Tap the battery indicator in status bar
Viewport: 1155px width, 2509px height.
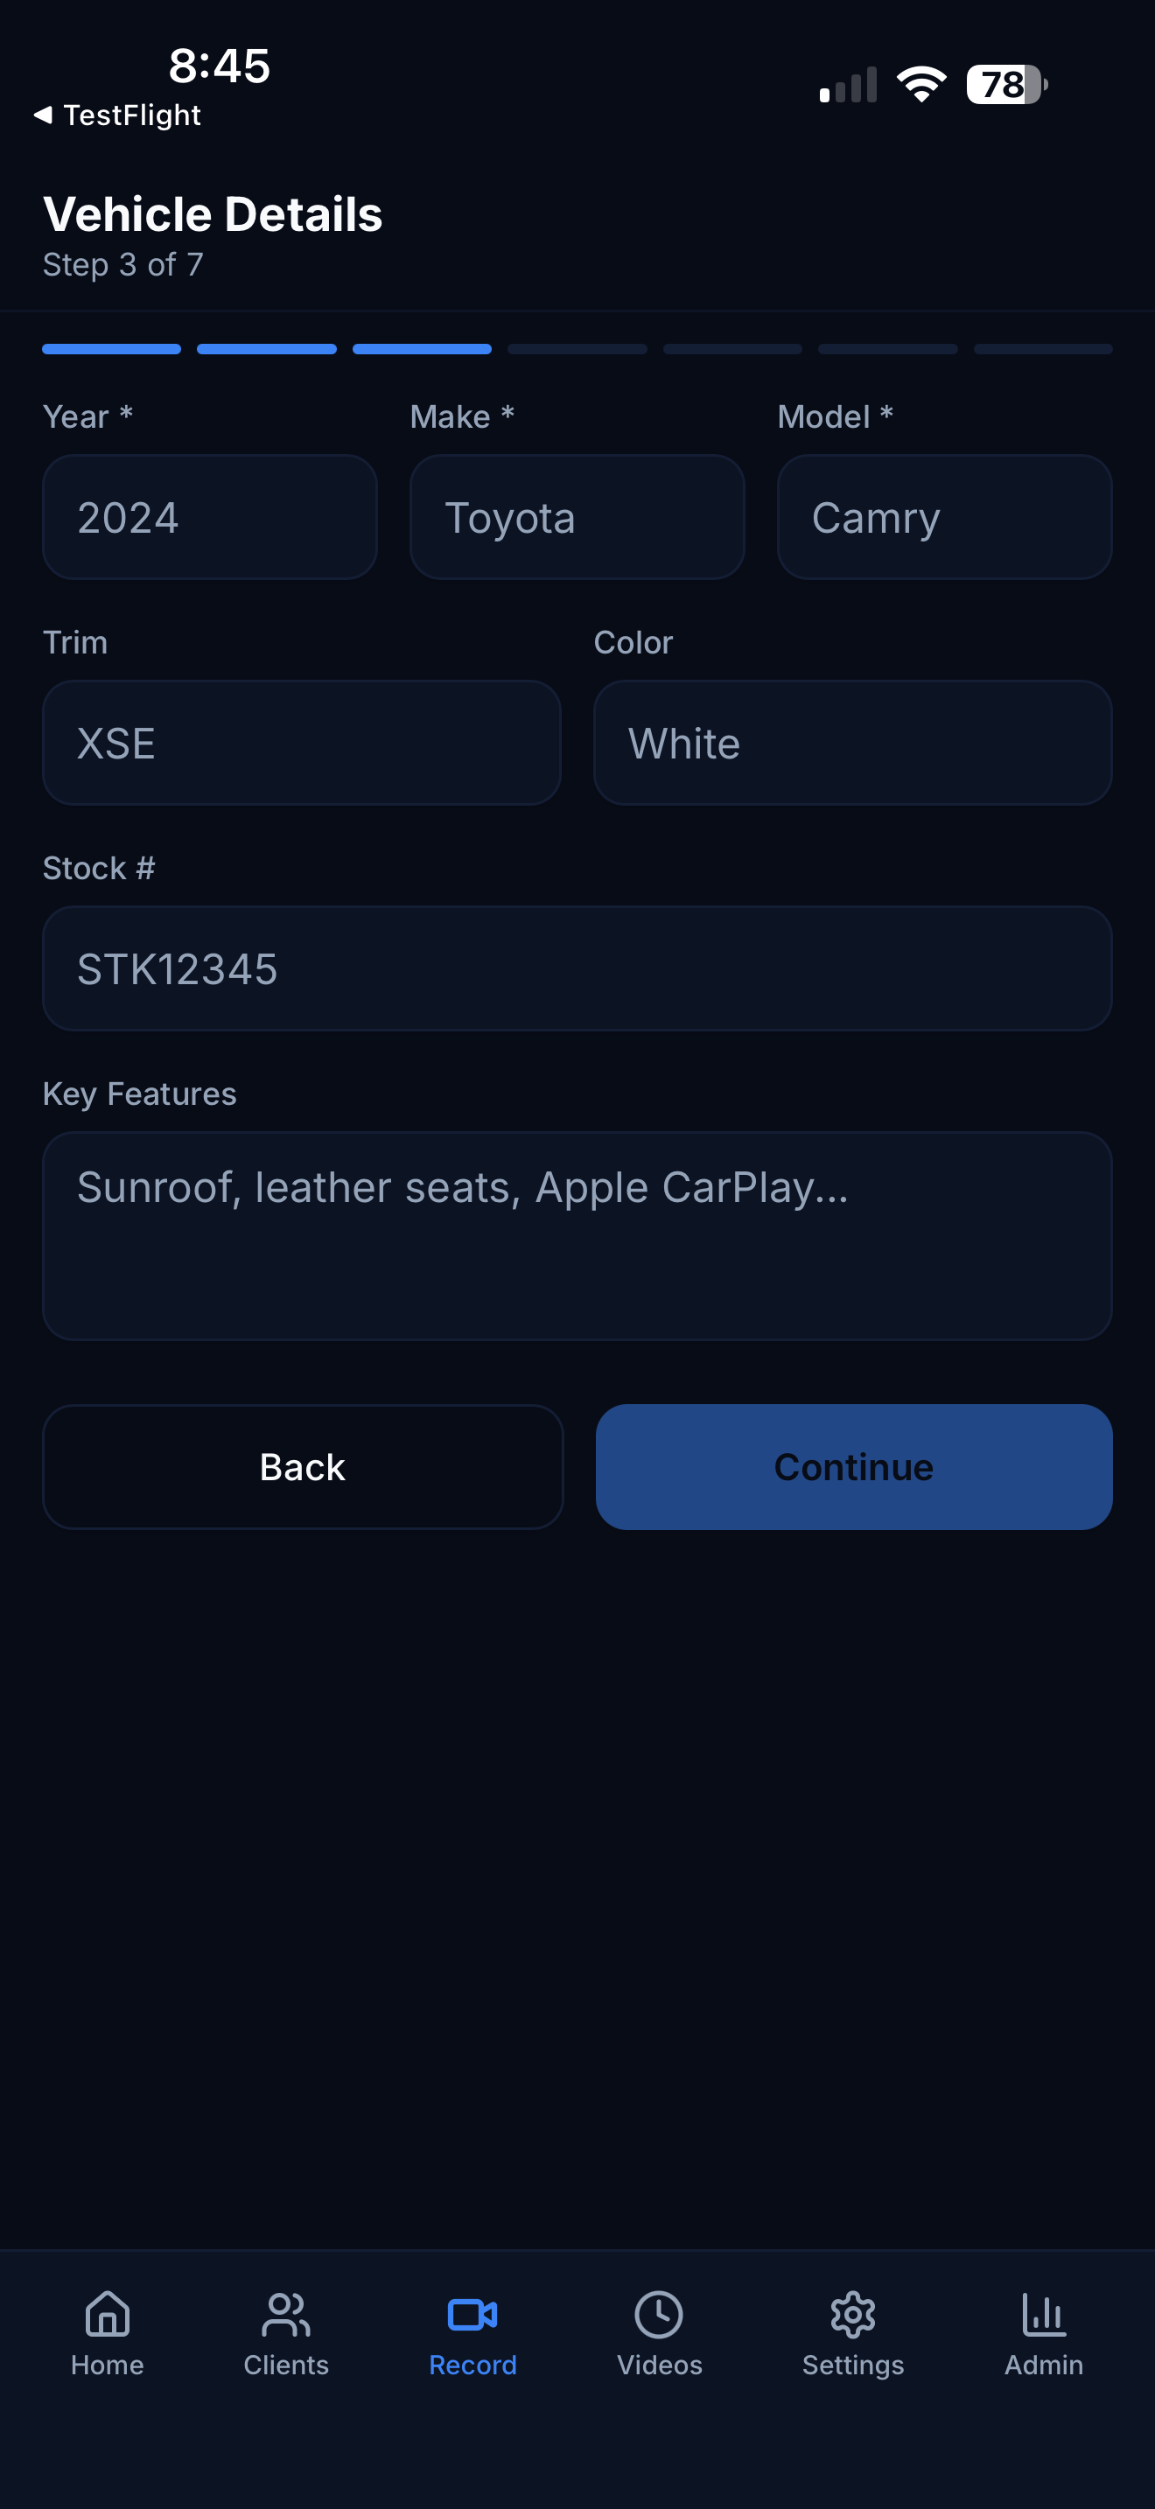[x=1007, y=85]
